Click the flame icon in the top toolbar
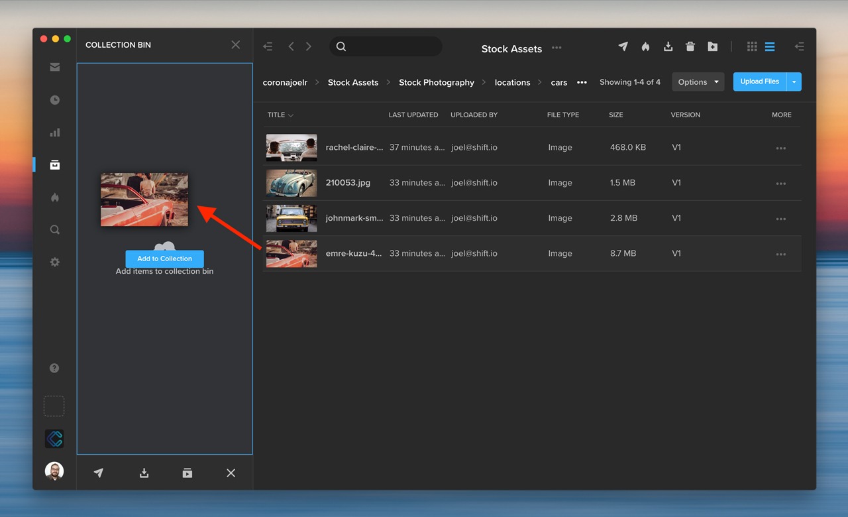The width and height of the screenshot is (848, 517). tap(645, 46)
